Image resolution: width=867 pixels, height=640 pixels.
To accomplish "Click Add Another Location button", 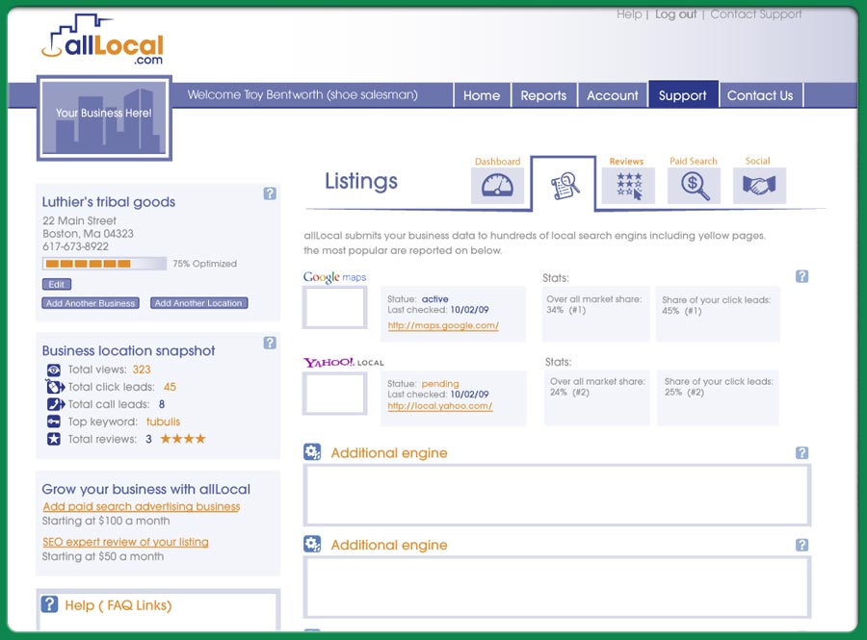I will coord(198,303).
